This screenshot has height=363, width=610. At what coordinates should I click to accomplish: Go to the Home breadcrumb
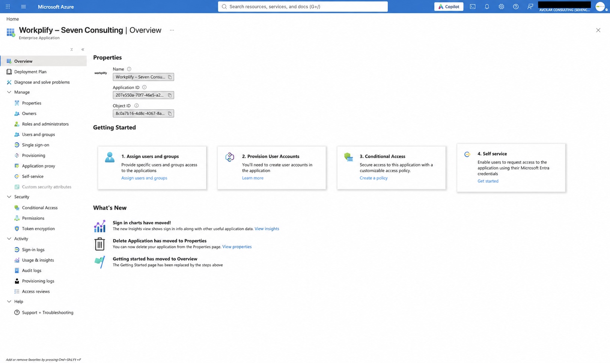point(12,19)
